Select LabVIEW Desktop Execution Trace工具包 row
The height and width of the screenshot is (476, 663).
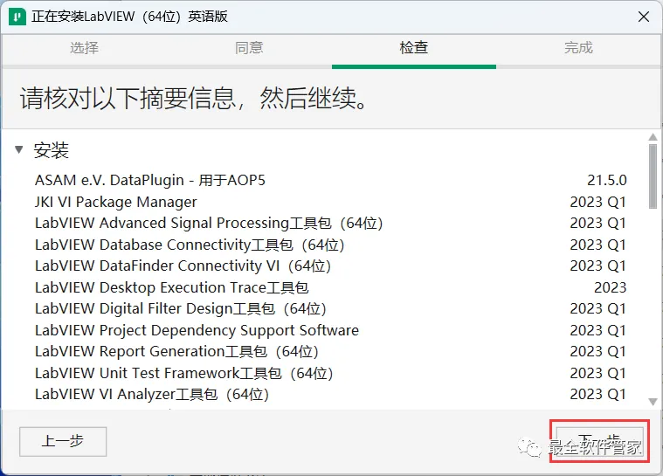(x=331, y=287)
